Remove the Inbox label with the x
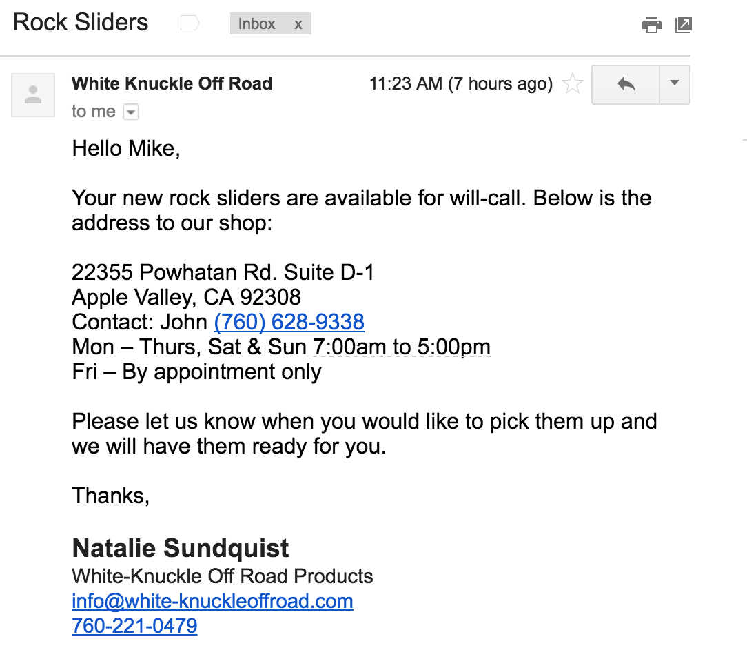The width and height of the screenshot is (747, 670). click(x=298, y=24)
